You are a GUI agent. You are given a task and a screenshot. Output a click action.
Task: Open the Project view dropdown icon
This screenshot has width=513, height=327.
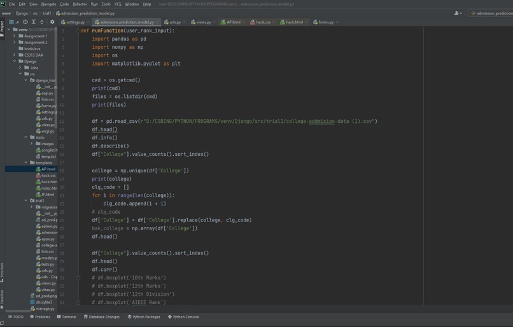(13, 22)
